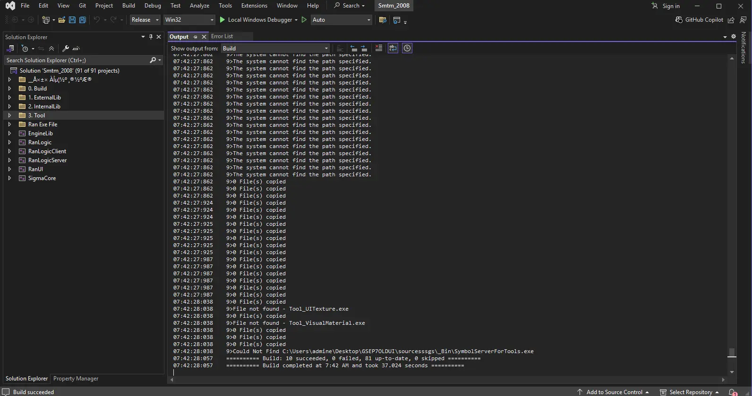The height and width of the screenshot is (396, 752).
Task: Switch to the Error List tab
Action: pos(222,36)
